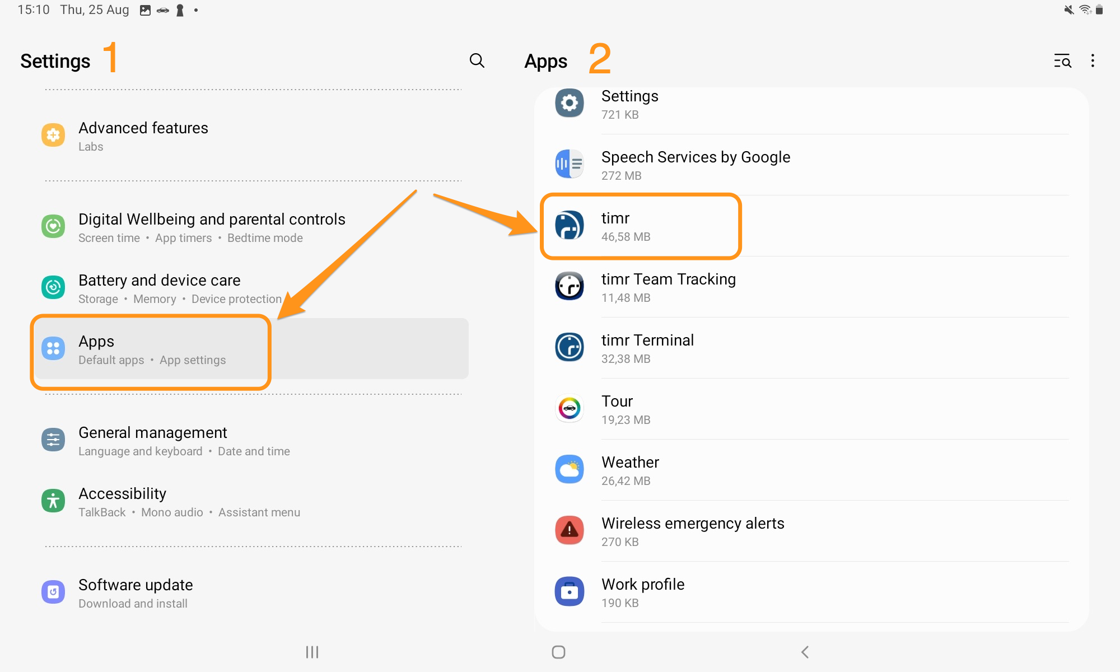Open Tour app info
Viewport: 1120px width, 672px height.
coord(812,409)
